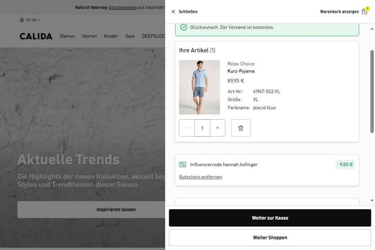Click the quantity field showing 1
The height and width of the screenshot is (250, 375).
point(202,128)
